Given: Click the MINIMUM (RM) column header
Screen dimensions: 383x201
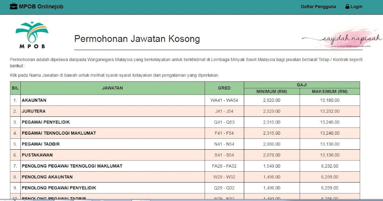Looking at the screenshot, I should click(x=272, y=92).
